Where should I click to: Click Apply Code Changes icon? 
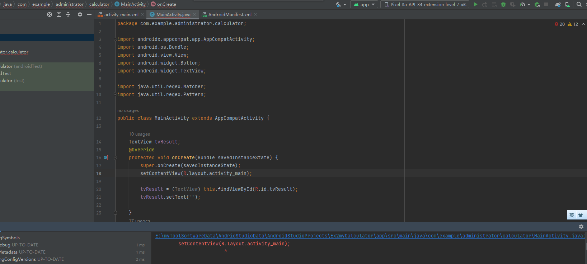tap(494, 5)
